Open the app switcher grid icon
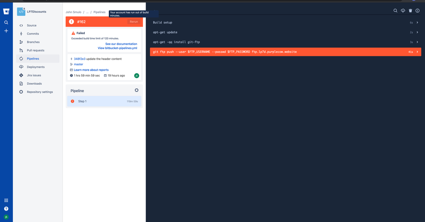 tap(6, 200)
